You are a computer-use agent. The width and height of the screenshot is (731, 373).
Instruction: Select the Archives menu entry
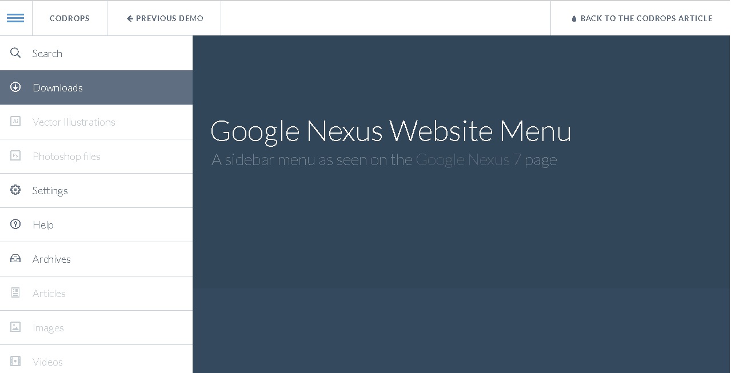(96, 259)
